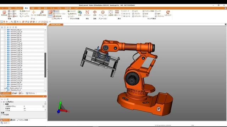Enable the Output (出力) window checkbox
This screenshot has height=127, width=227.
133,11
